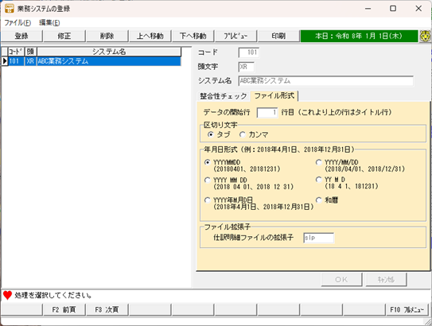The height and width of the screenshot is (326, 432).
Task: Choose the YYYY MM DD date format
Action: [x=208, y=180]
